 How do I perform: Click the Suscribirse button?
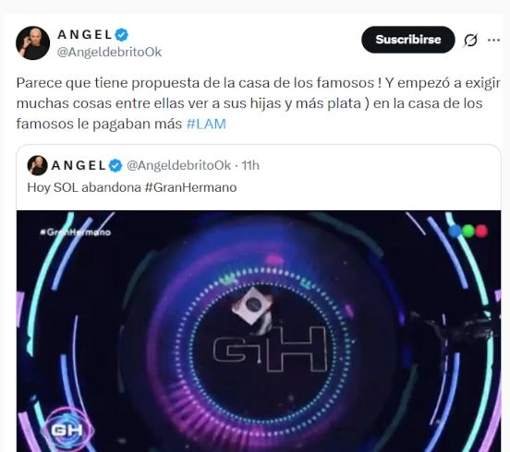click(x=407, y=40)
